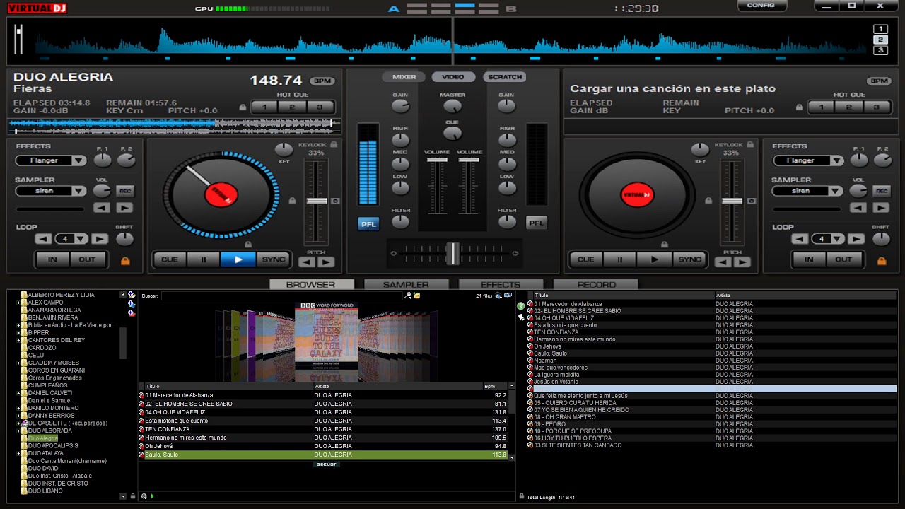The image size is (905, 509).
Task: Play previous sampler on left deck
Action: point(102,208)
